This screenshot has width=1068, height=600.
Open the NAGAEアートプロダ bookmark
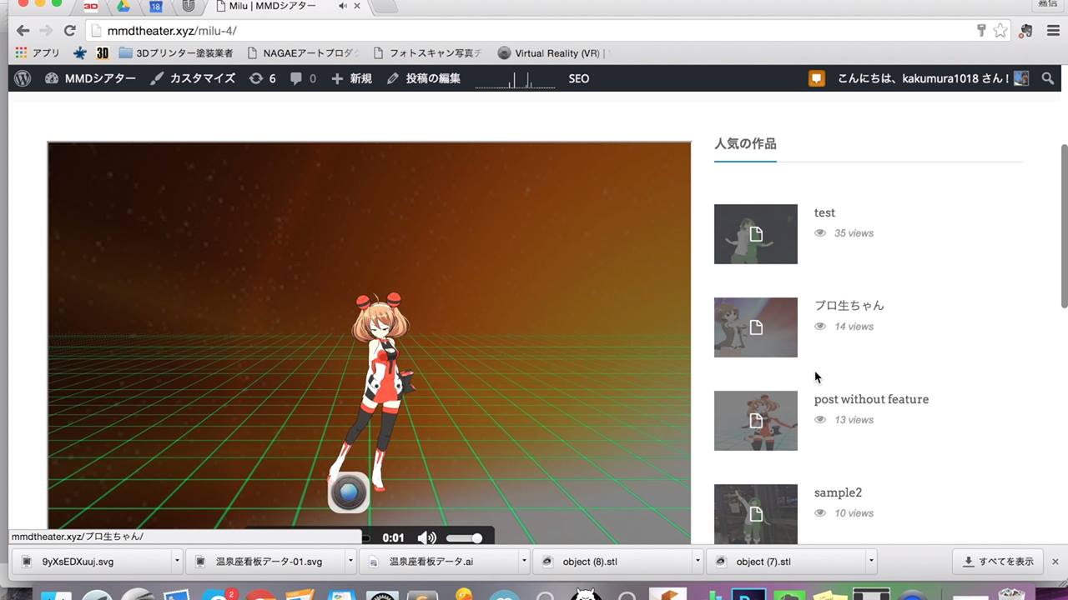(x=303, y=53)
